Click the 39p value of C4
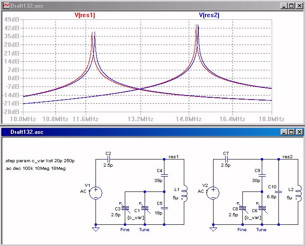Screen dimensions: 305x246 [158, 181]
